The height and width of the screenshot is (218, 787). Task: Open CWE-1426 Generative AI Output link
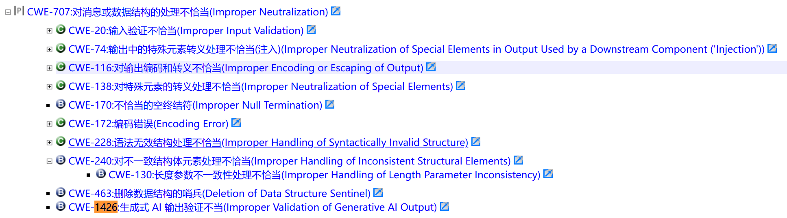pyautogui.click(x=252, y=207)
